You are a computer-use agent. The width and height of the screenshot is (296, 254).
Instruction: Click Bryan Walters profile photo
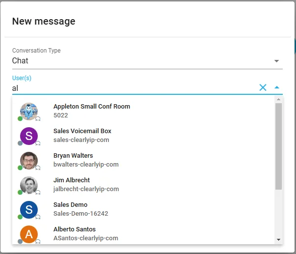(29, 161)
